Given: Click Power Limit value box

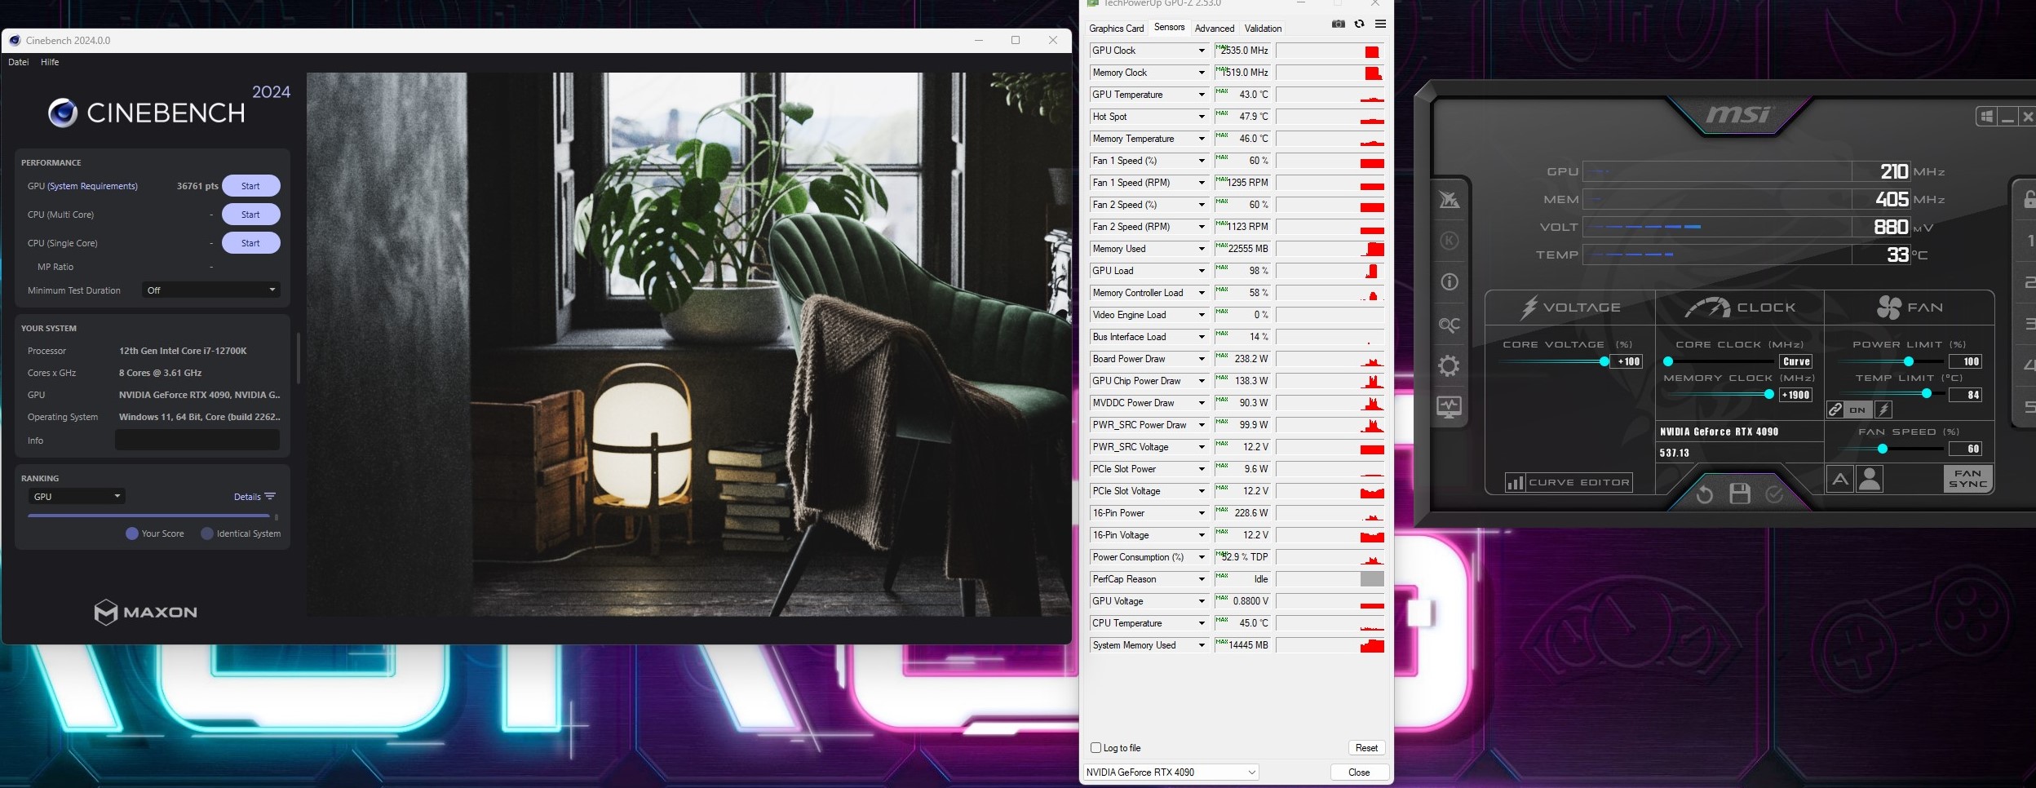Looking at the screenshot, I should (x=1966, y=361).
